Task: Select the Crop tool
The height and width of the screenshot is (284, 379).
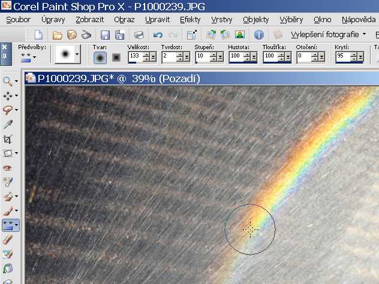Action: [x=8, y=139]
